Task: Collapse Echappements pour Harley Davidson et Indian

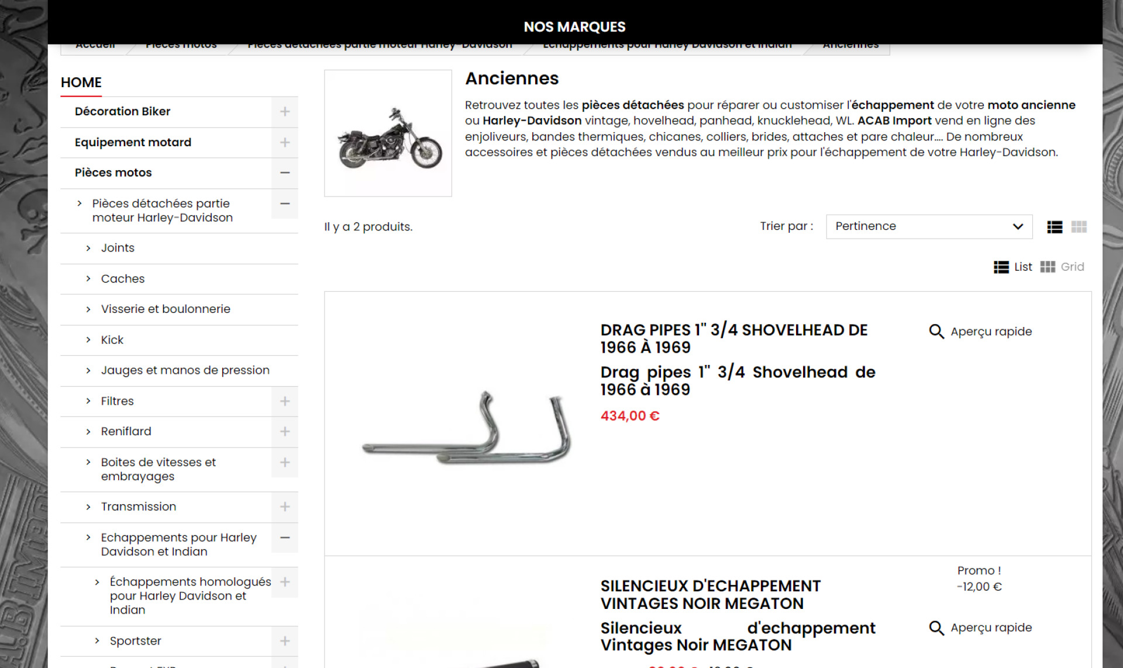Action: pyautogui.click(x=285, y=538)
